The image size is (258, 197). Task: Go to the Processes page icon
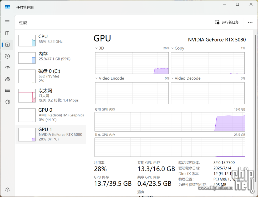pyautogui.click(x=7, y=33)
